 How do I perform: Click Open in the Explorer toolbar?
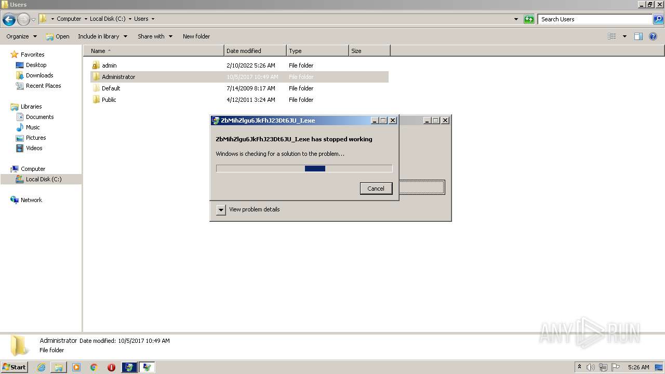coord(58,36)
